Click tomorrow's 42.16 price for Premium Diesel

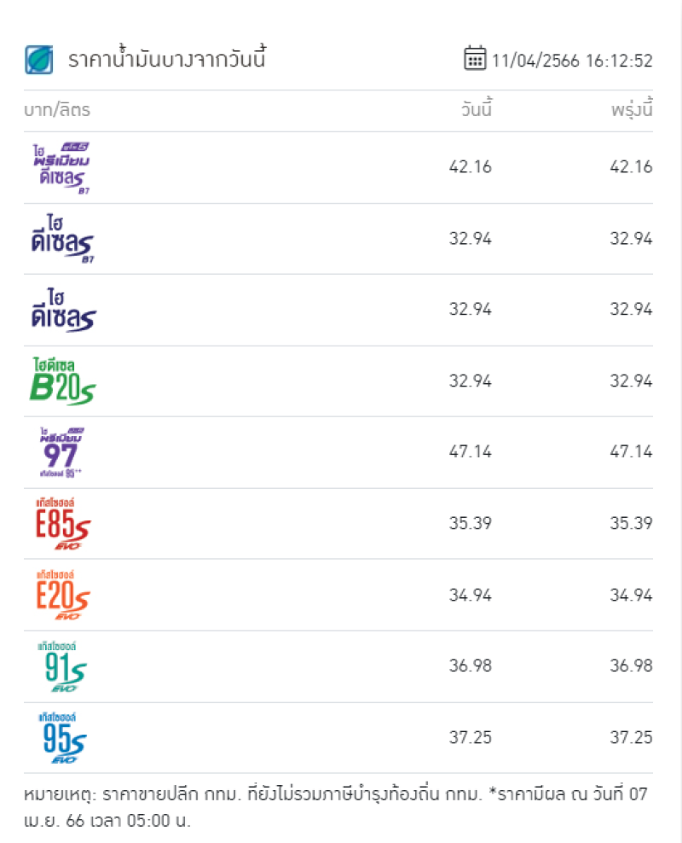coord(631,167)
